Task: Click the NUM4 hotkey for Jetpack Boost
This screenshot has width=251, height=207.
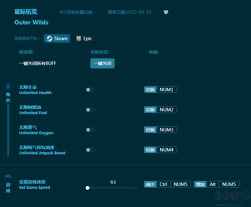Action: [x=166, y=150]
